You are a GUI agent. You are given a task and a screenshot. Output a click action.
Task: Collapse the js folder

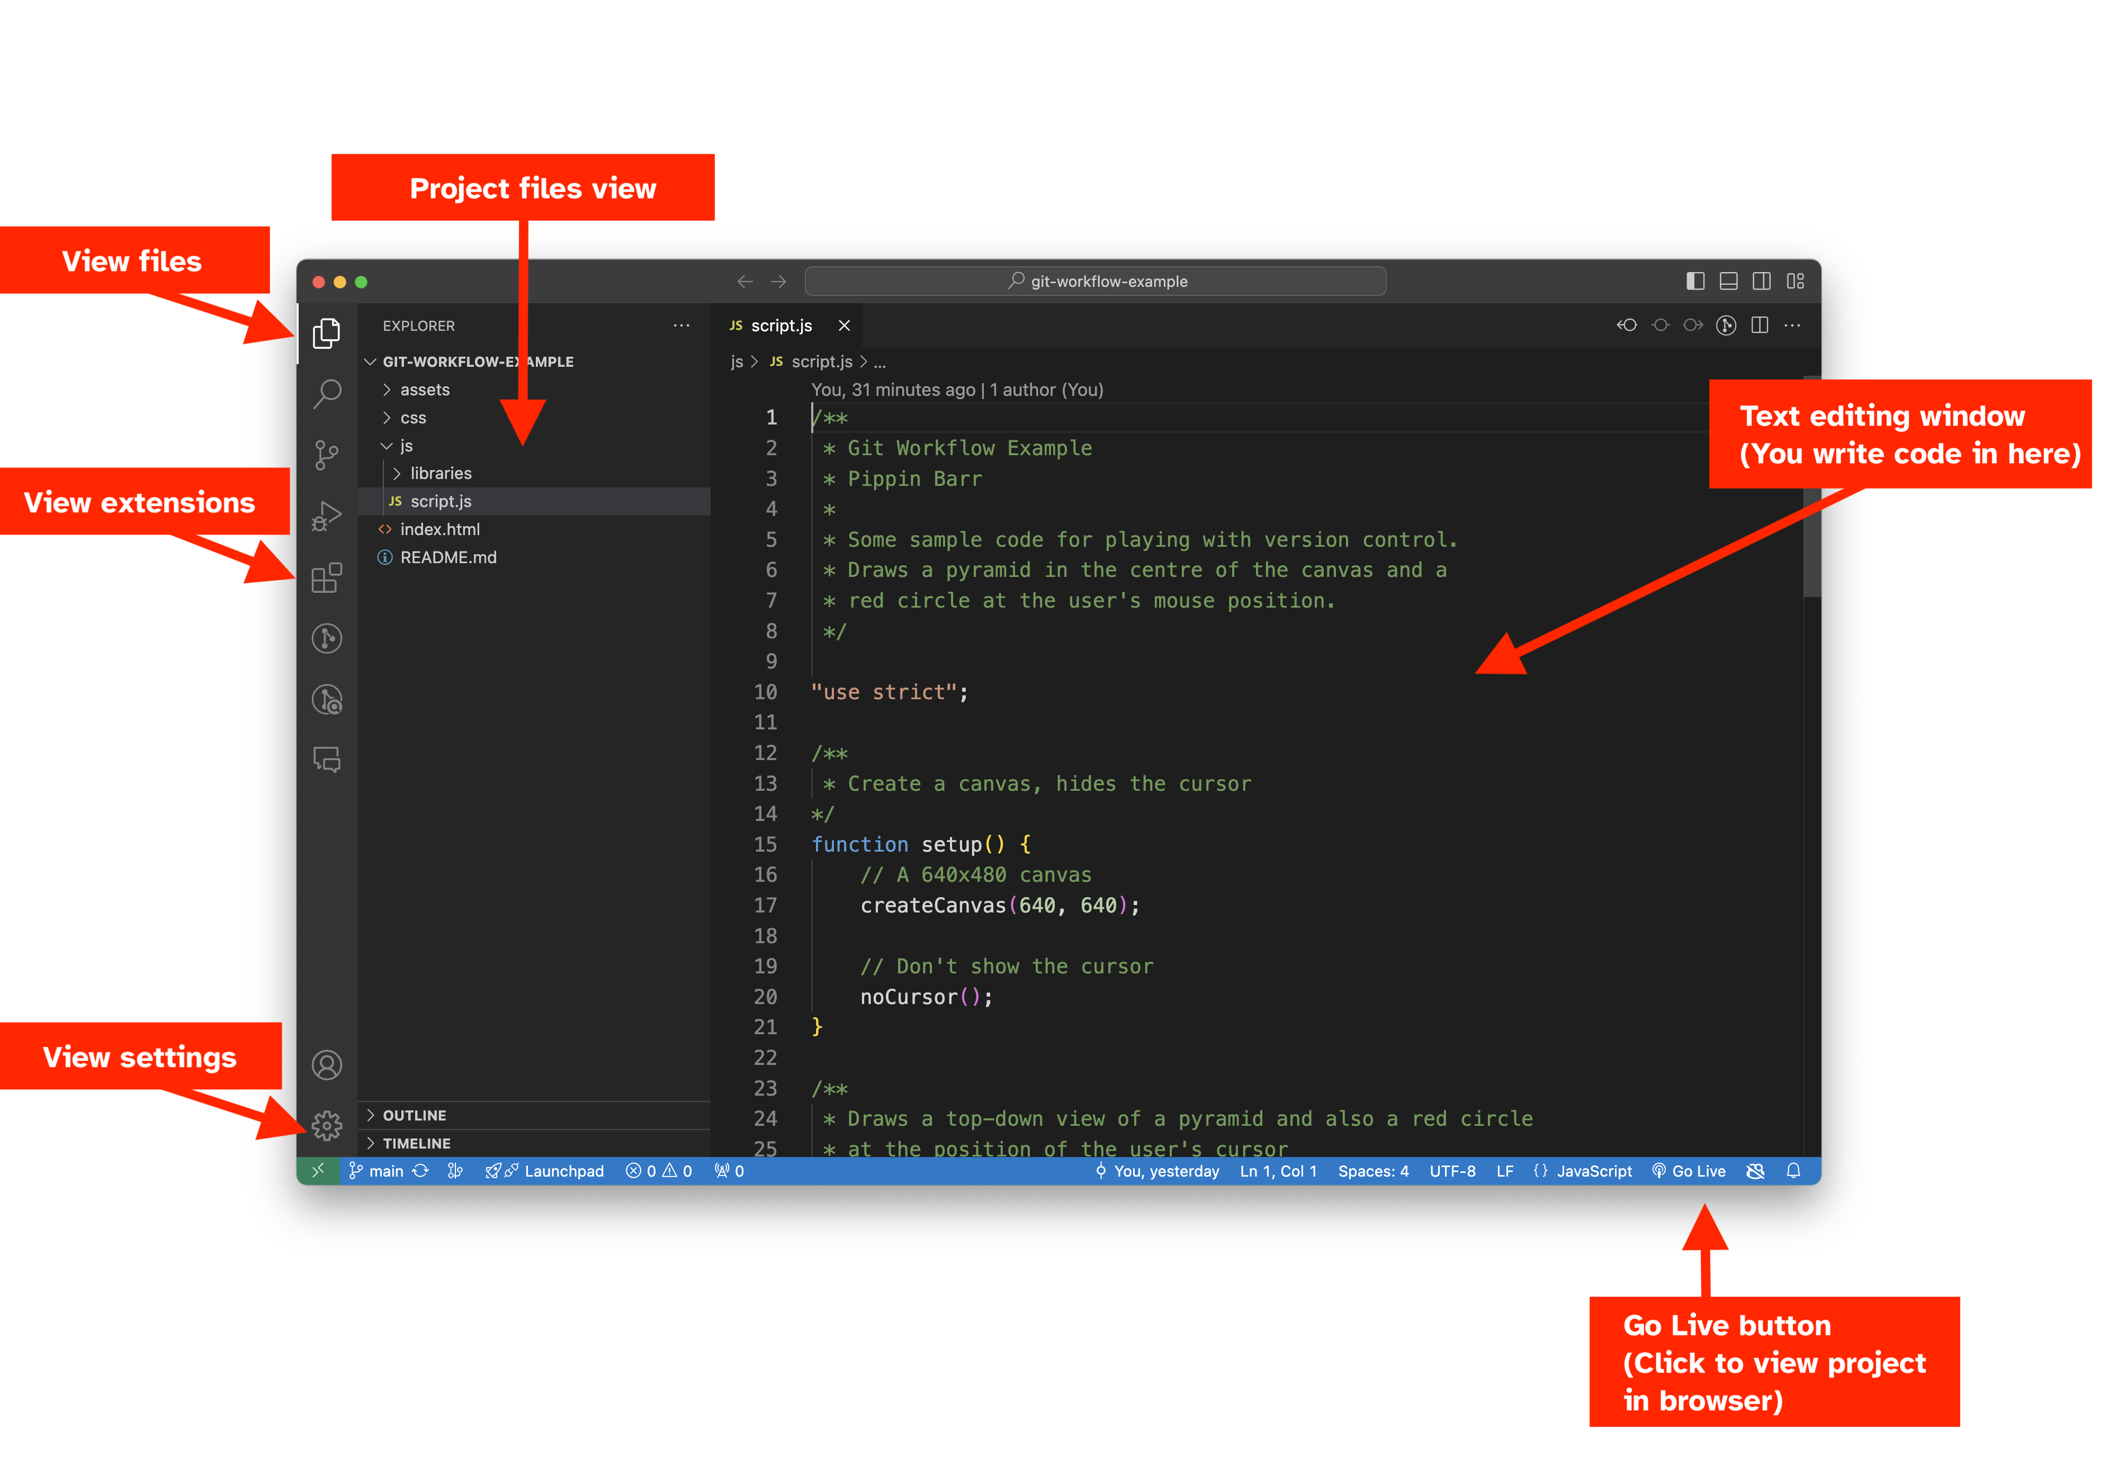(x=406, y=446)
